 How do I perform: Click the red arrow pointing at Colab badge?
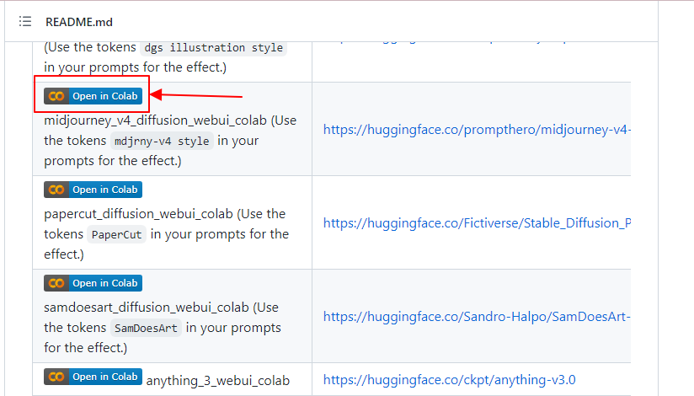pos(196,95)
